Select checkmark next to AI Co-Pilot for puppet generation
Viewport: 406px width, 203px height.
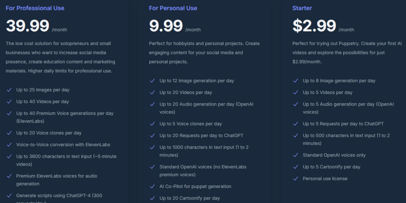[x=152, y=186]
